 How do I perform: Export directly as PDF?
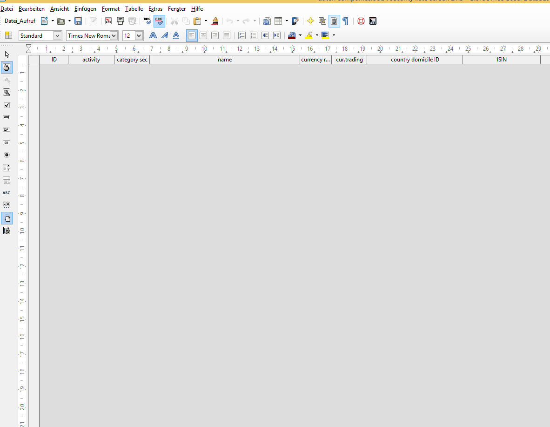tap(108, 21)
